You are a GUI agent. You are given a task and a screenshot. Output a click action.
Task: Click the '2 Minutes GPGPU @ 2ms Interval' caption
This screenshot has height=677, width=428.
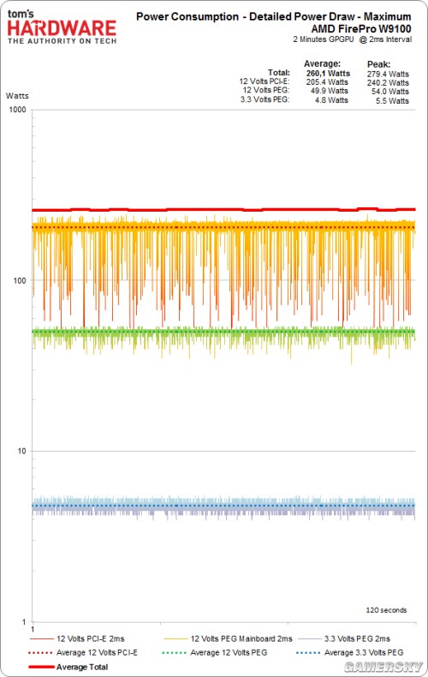pos(352,39)
